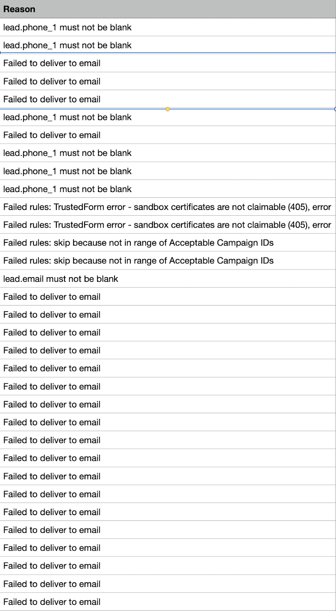Click the topmost Failed to deliver to email cell
The width and height of the screenshot is (336, 611).
pyautogui.click(x=52, y=63)
